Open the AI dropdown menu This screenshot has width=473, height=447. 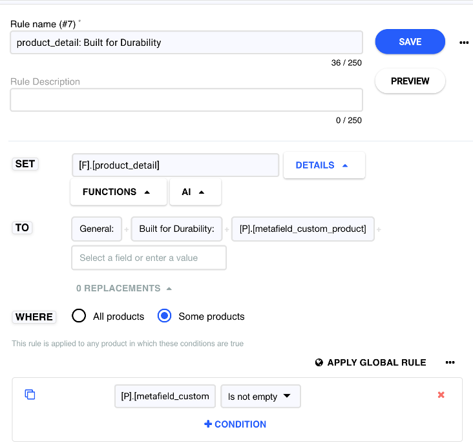point(194,192)
